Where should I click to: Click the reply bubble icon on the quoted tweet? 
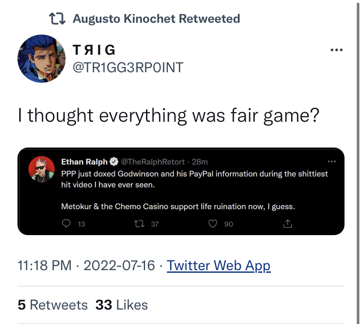tap(66, 224)
